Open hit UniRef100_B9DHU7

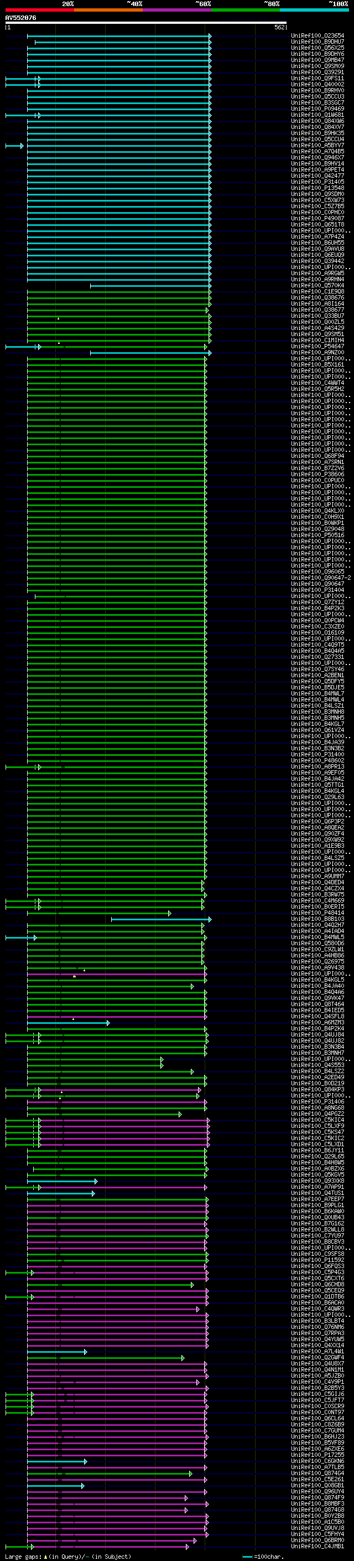coord(317,42)
